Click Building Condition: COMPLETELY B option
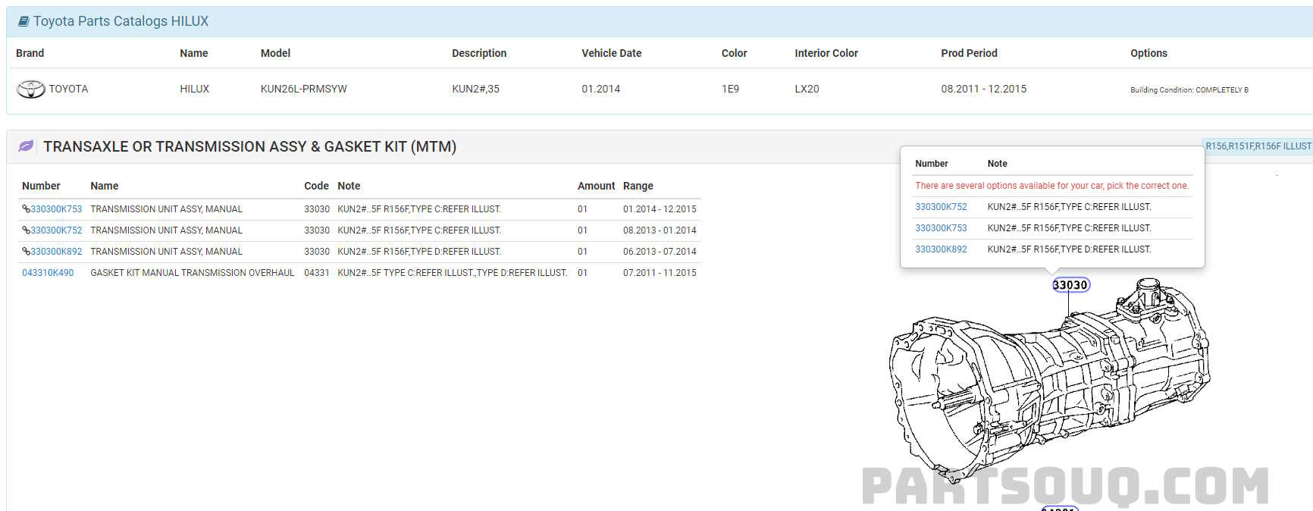The image size is (1313, 511). coord(1189,89)
